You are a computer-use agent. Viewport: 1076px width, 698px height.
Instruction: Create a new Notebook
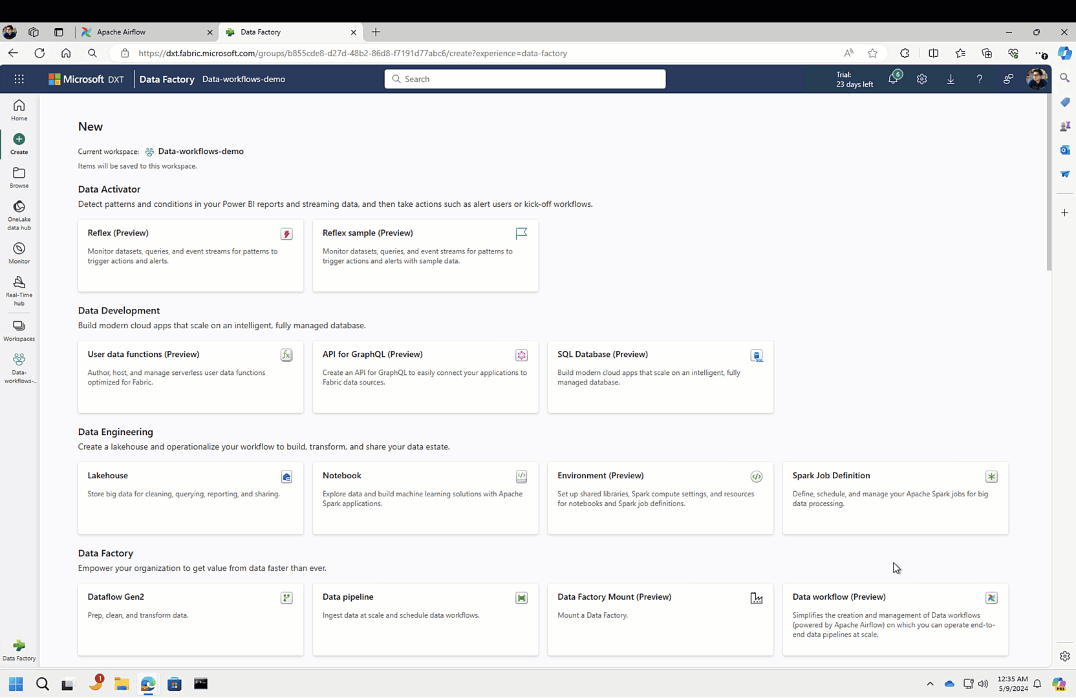coord(425,498)
